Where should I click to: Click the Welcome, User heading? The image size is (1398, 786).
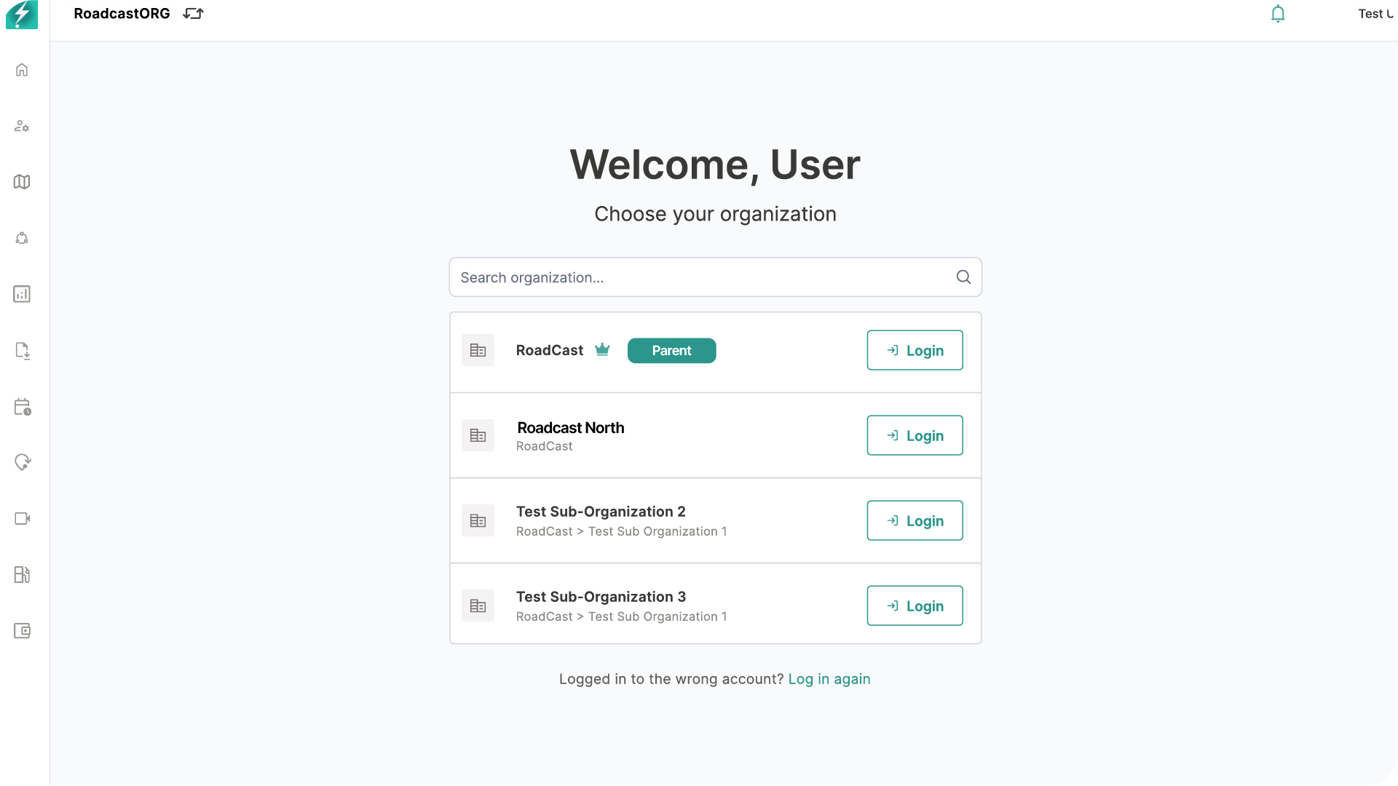coord(715,165)
